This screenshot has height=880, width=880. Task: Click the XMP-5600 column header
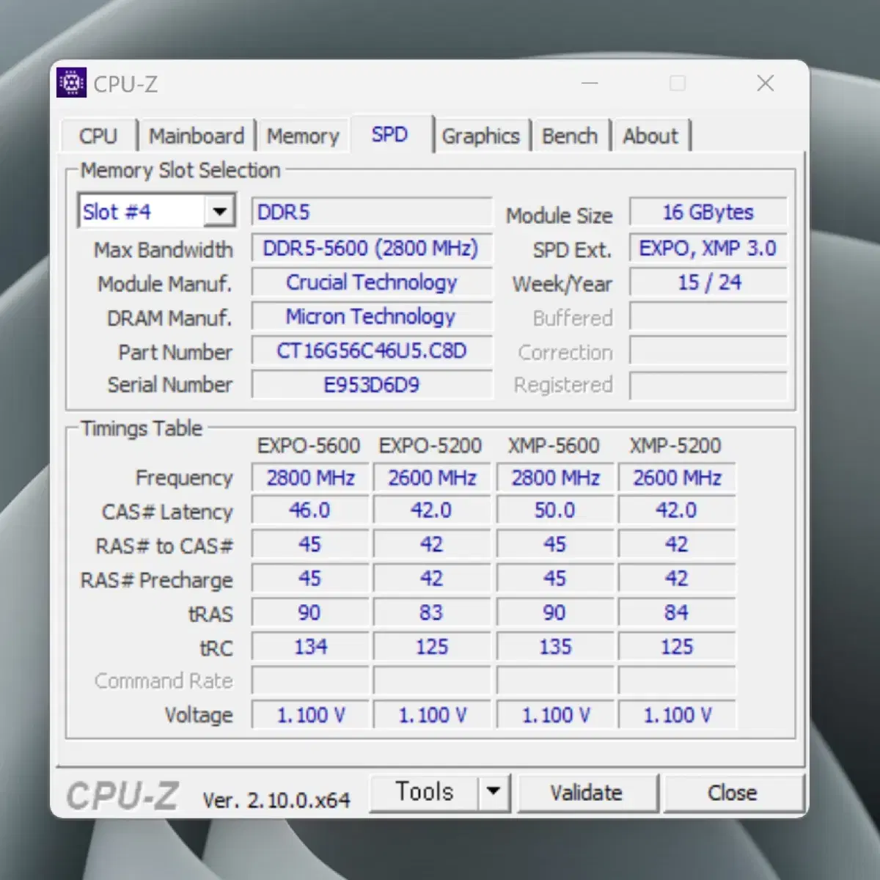point(554,446)
